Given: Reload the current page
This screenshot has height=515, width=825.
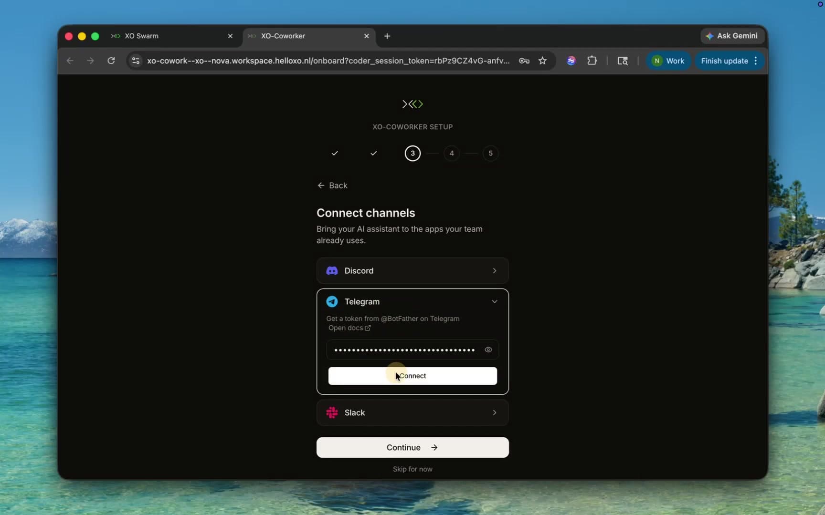Looking at the screenshot, I should pos(111,61).
